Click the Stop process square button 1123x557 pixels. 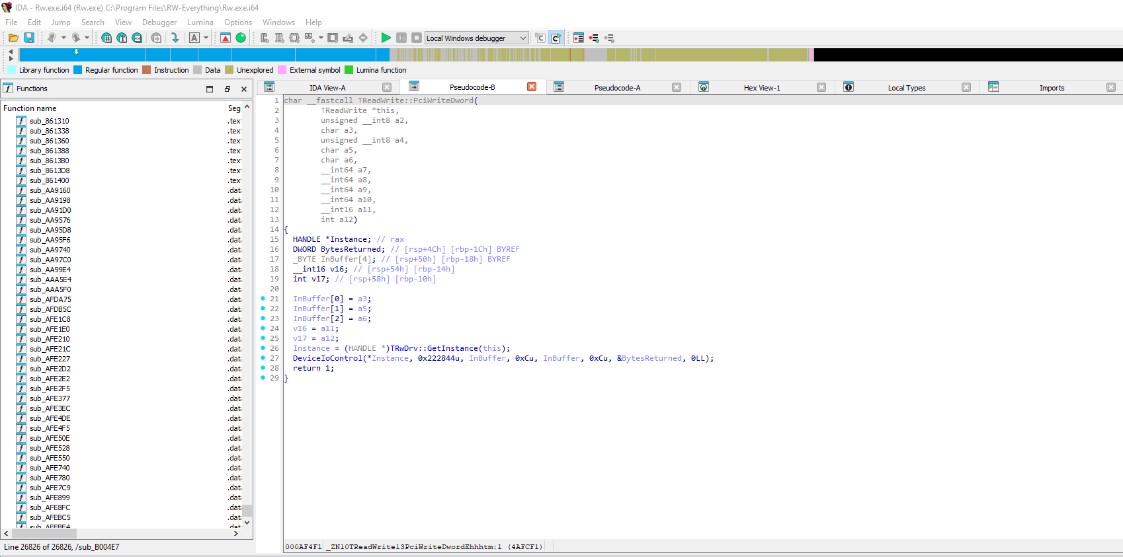tap(417, 38)
